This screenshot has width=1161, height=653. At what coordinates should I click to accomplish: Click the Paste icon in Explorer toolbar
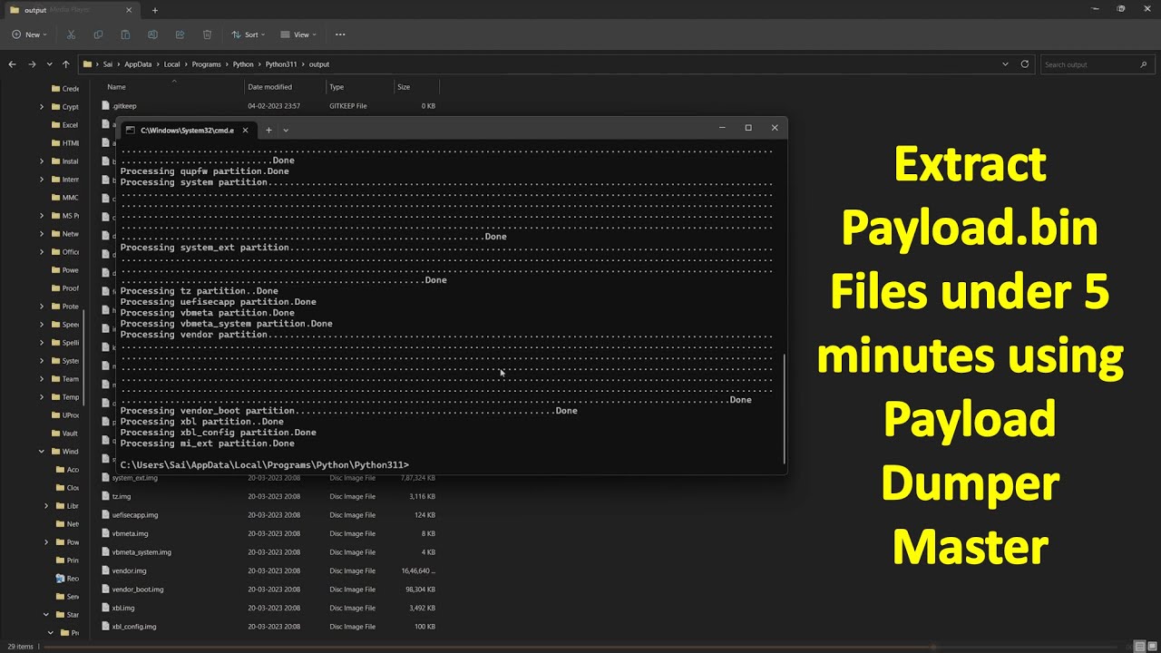tap(125, 34)
